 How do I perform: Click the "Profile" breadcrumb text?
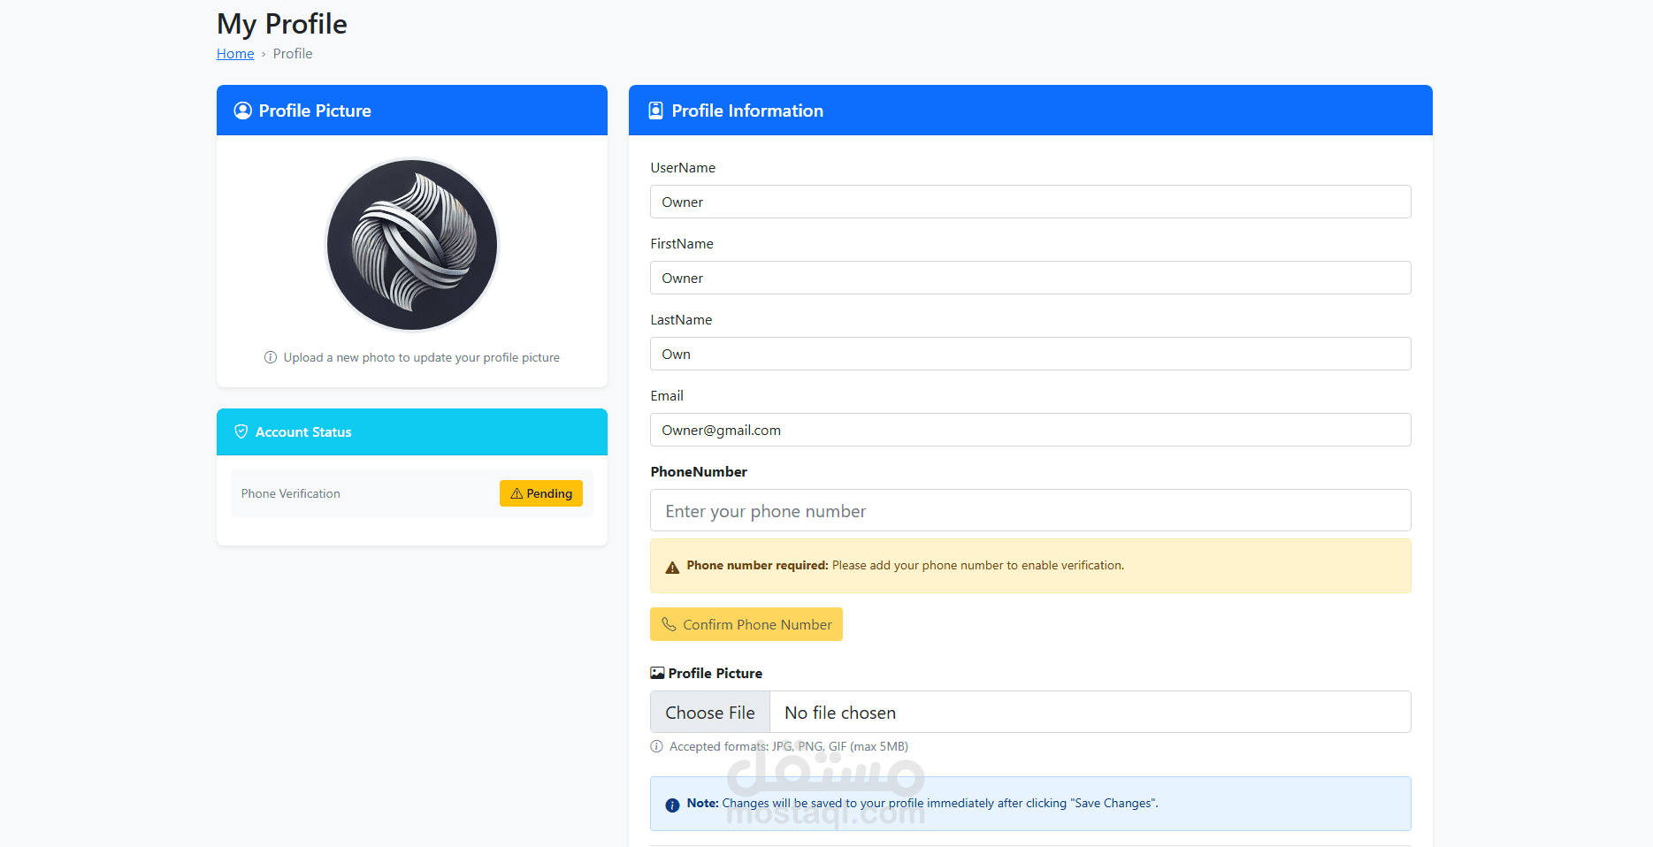point(293,54)
